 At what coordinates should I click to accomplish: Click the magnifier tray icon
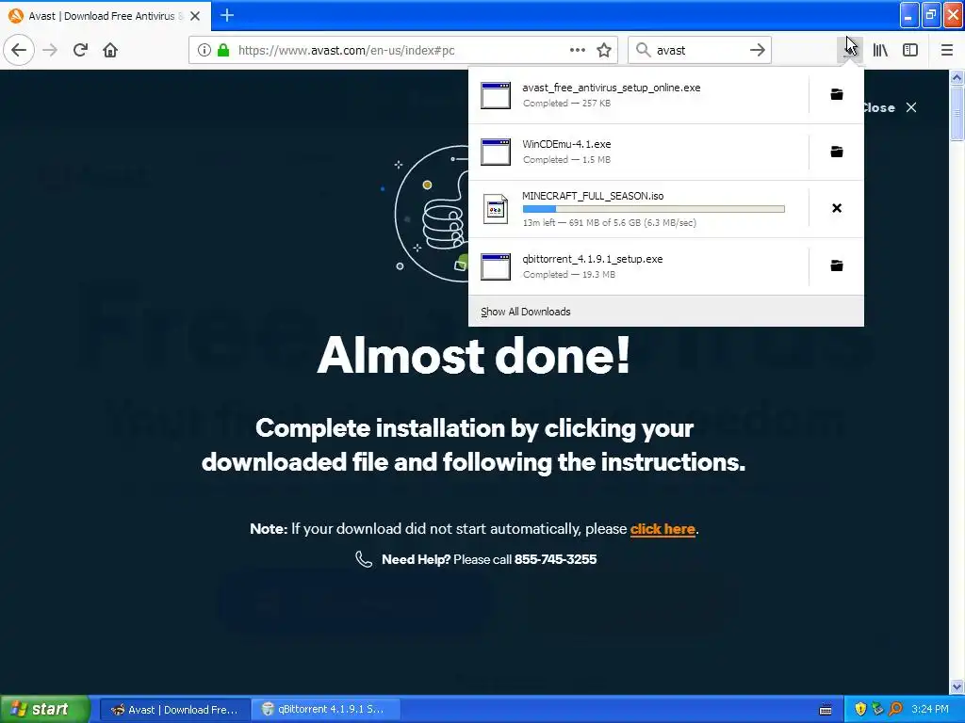pos(895,710)
